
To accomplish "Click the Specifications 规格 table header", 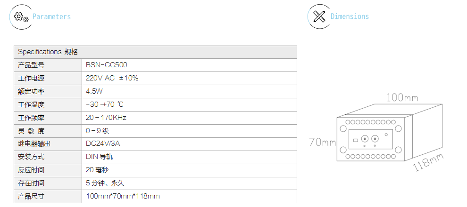I will tap(155, 52).
